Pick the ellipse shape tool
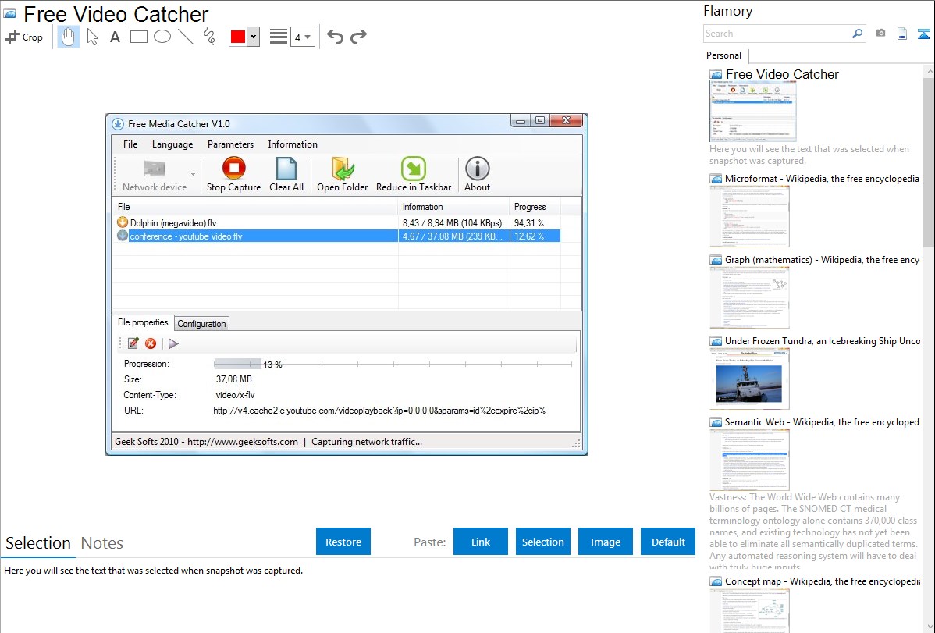This screenshot has height=633, width=935. [x=162, y=37]
